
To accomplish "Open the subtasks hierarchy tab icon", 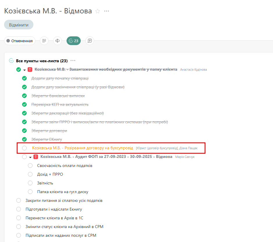I will click(58, 41).
